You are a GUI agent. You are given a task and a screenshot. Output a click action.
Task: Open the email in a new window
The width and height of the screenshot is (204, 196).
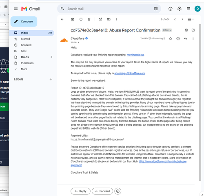[x=193, y=30]
